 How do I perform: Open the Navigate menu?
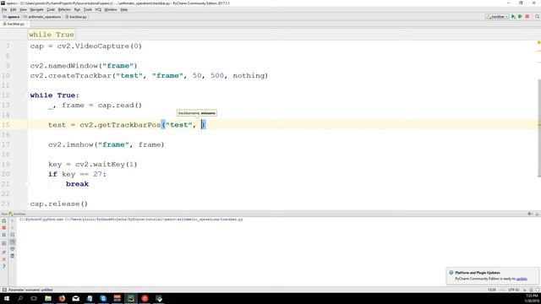pos(36,9)
